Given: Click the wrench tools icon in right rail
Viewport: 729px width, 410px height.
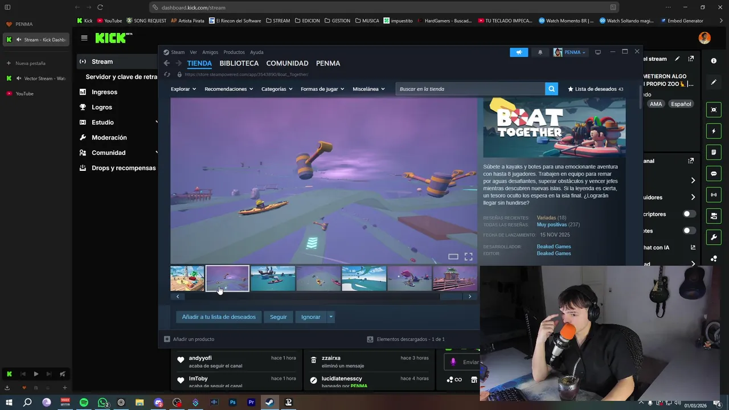Looking at the screenshot, I should [714, 237].
